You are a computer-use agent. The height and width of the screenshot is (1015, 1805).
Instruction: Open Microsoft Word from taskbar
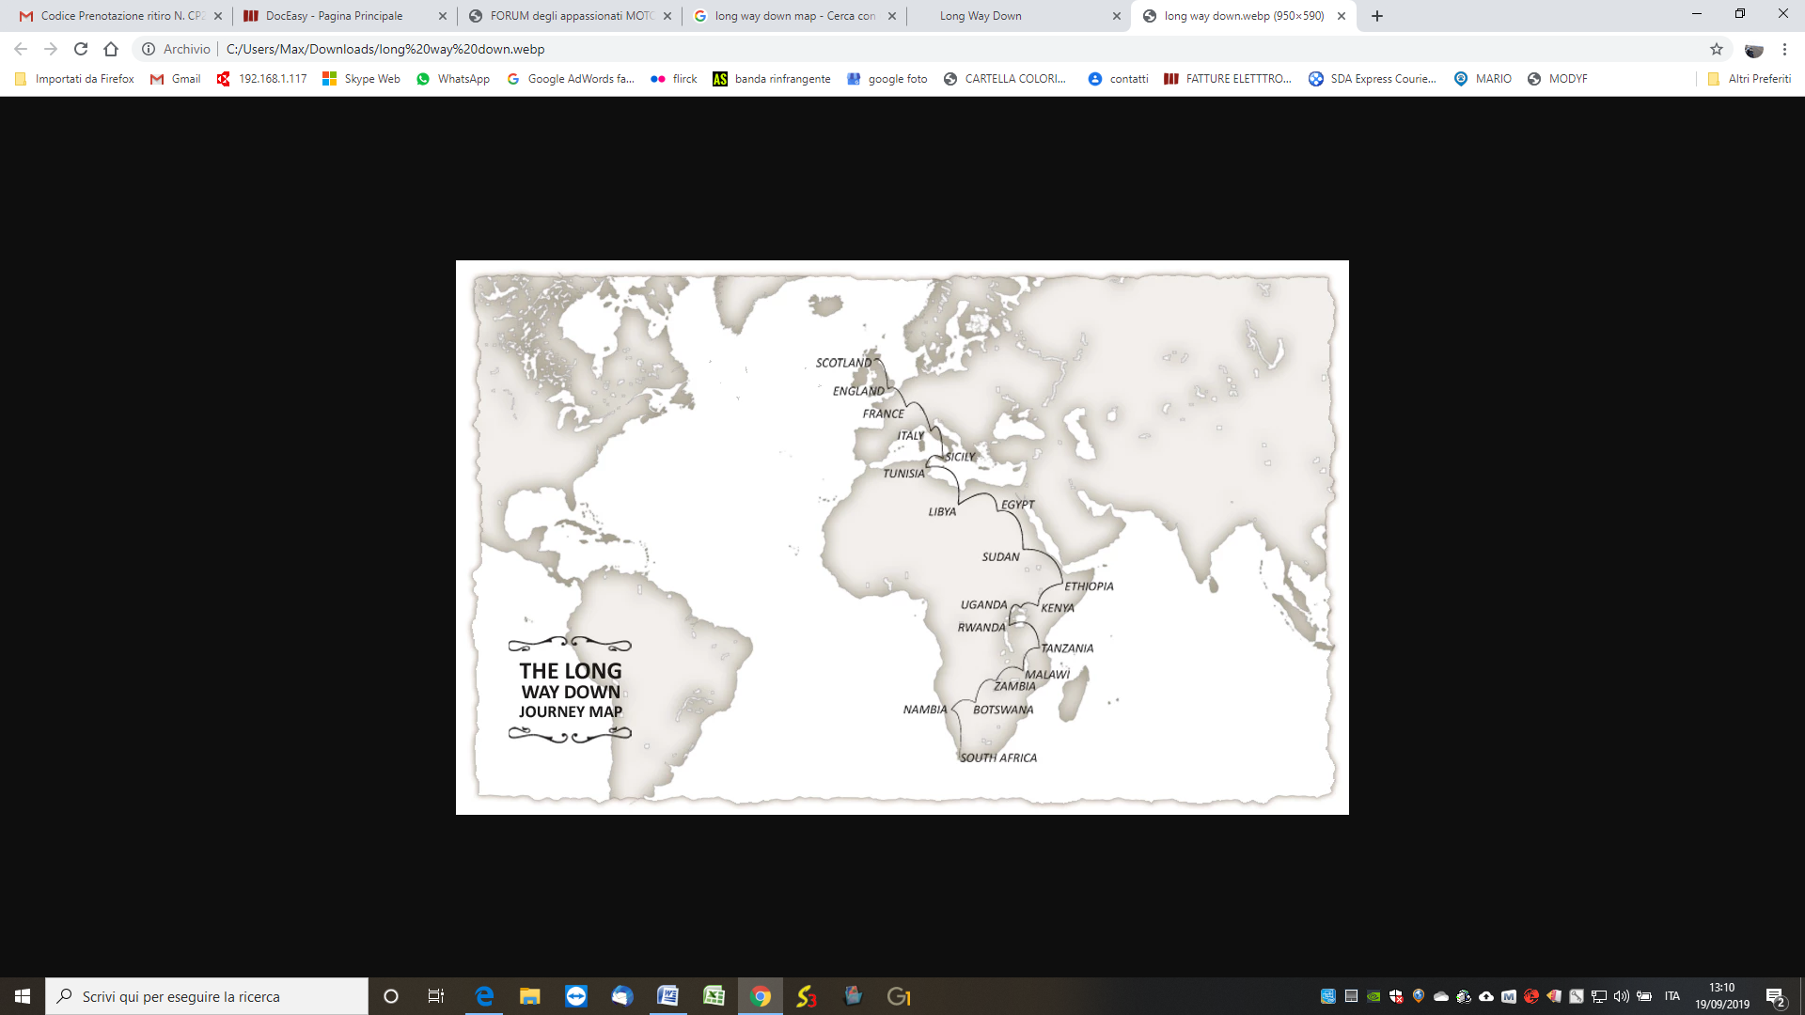(x=668, y=996)
